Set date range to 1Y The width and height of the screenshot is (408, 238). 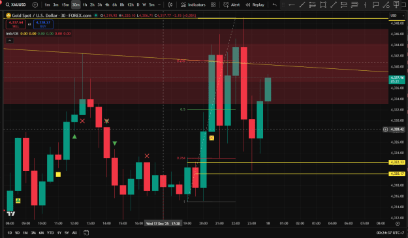(59, 233)
